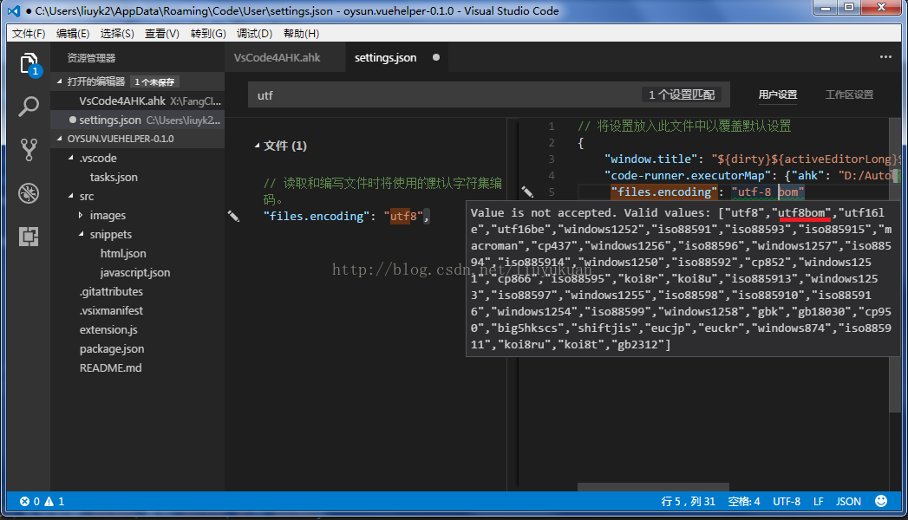This screenshot has width=908, height=520.
Task: Collapse the snippets folder
Action: click(x=81, y=234)
